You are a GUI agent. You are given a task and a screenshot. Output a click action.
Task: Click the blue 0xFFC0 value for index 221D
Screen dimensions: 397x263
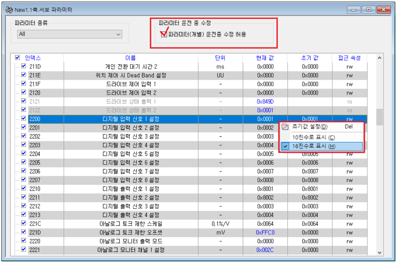tap(266, 232)
